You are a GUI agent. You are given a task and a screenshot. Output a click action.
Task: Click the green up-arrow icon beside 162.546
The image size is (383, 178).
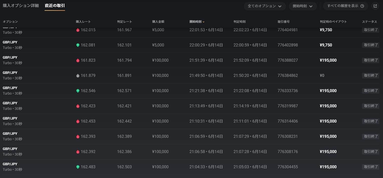pos(78,91)
